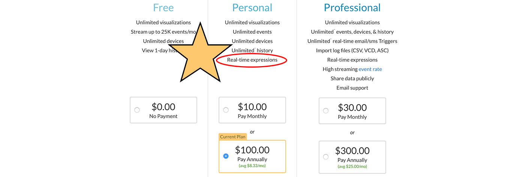Click Import log files feature text
The height and width of the screenshot is (177, 532).
[352, 50]
